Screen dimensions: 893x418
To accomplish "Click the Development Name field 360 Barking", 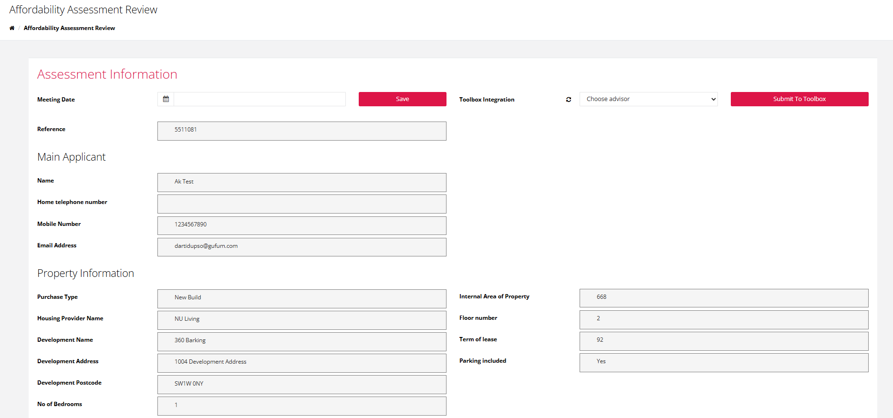I will tap(301, 341).
